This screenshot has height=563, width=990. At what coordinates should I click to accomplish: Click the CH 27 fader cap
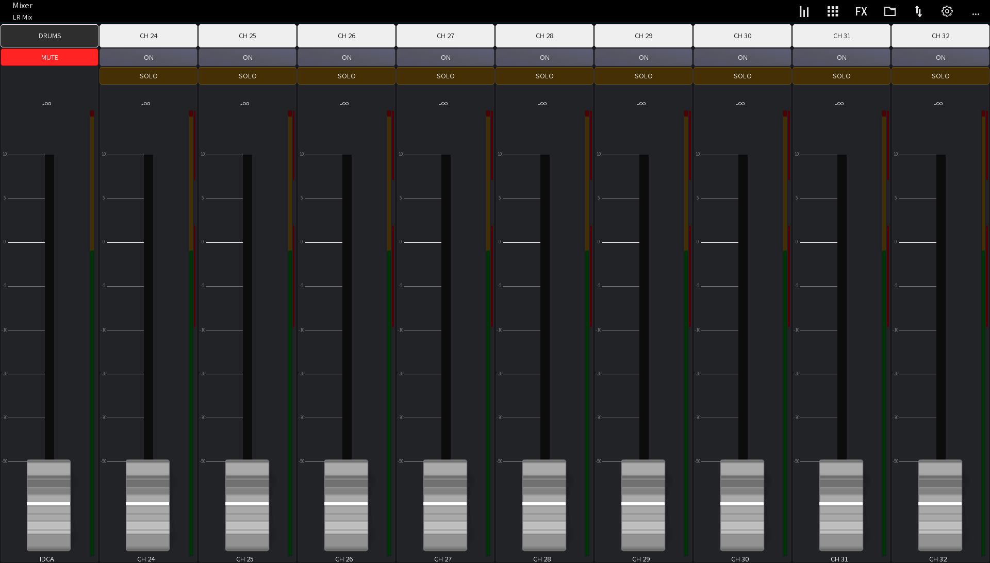click(445, 505)
